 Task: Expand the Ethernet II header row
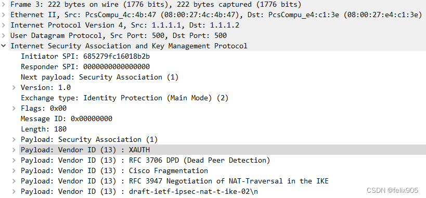(x=3, y=15)
